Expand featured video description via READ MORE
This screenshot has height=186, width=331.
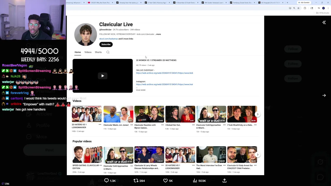141,90
